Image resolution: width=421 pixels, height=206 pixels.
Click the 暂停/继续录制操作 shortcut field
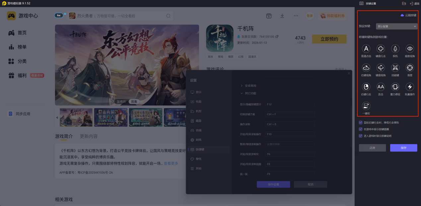click(x=290, y=144)
